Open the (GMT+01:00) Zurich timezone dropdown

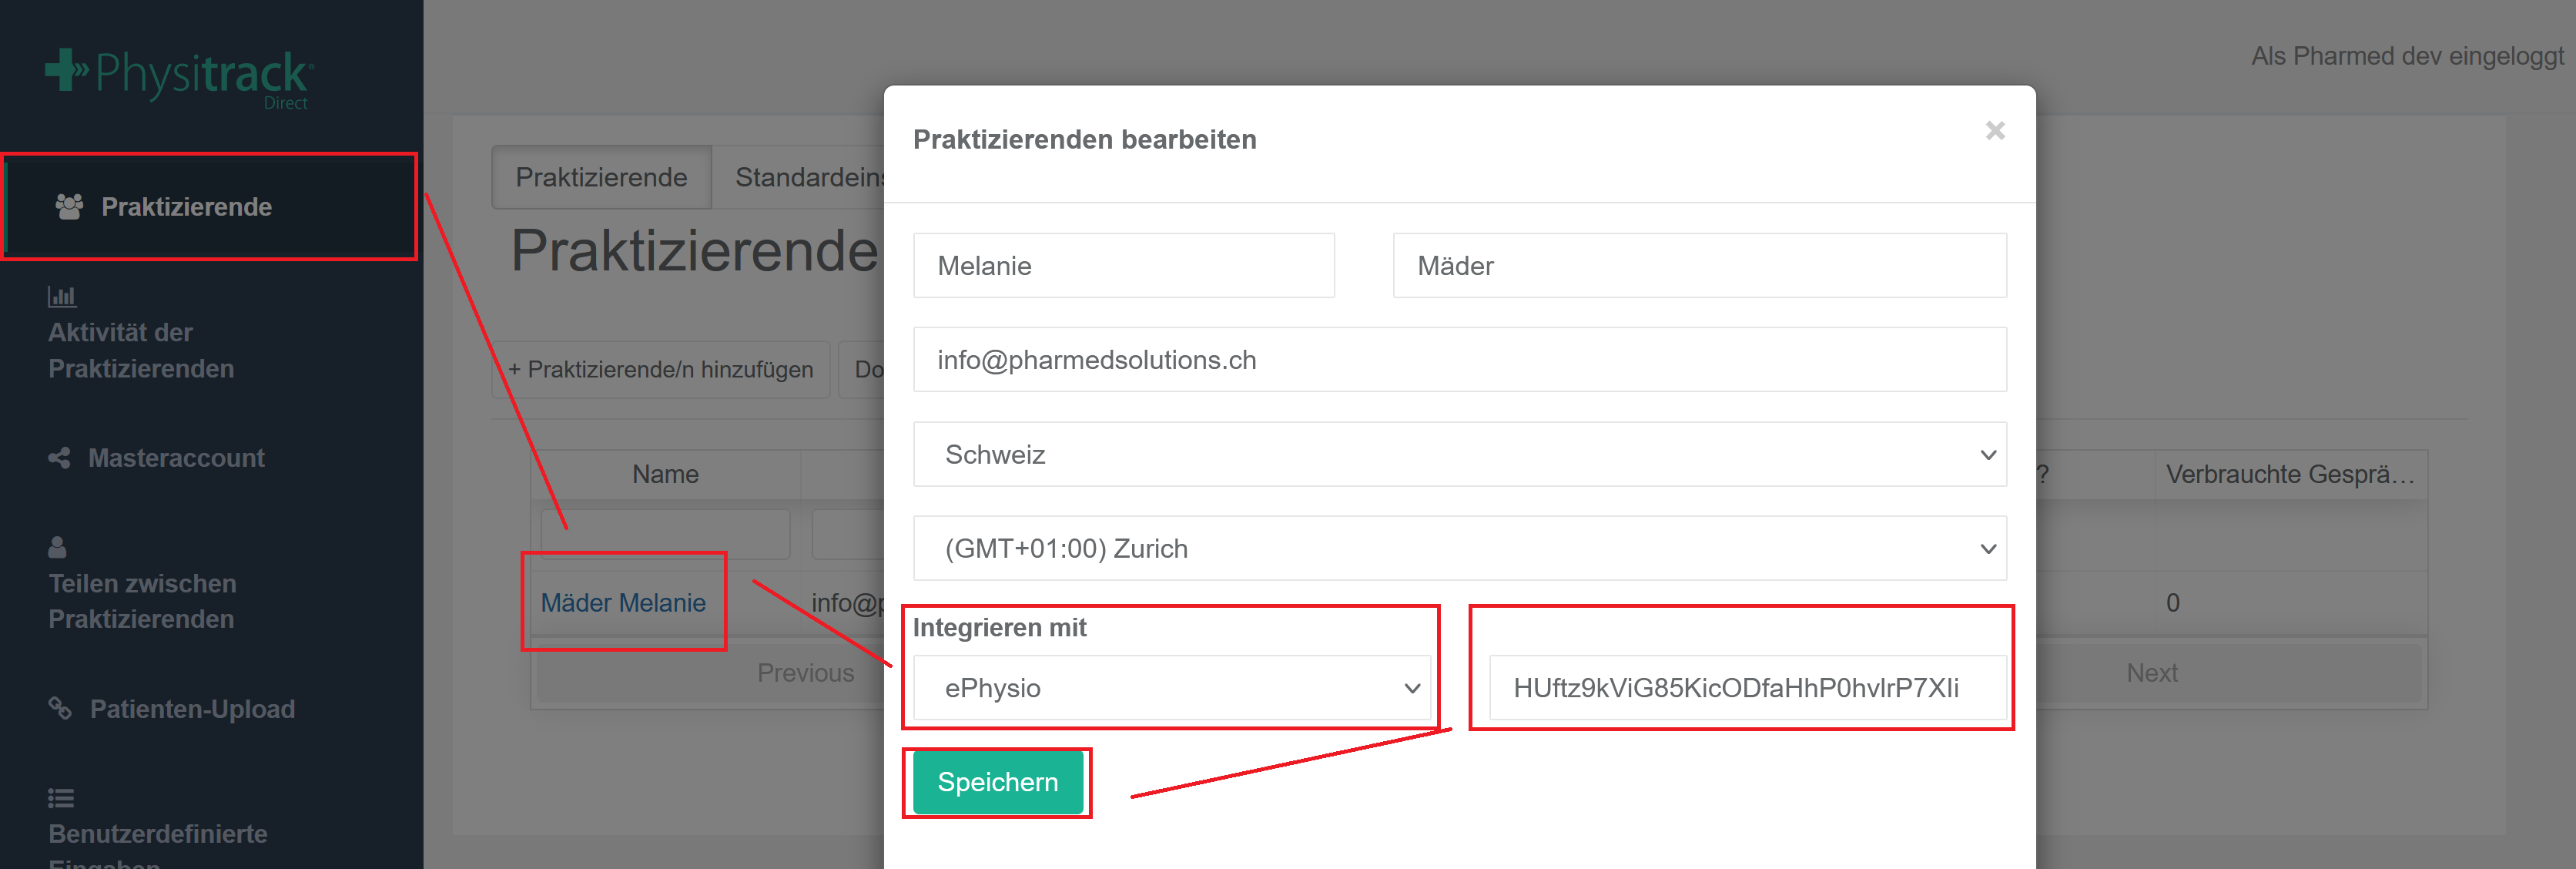tap(1459, 548)
